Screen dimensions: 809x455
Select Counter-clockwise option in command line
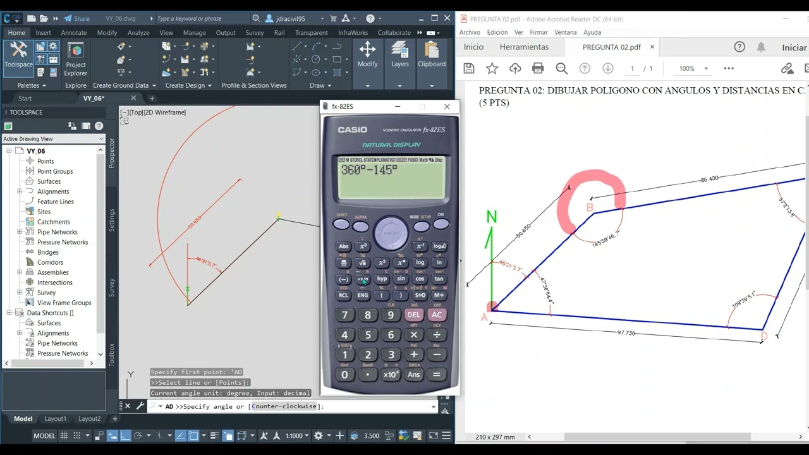click(x=284, y=406)
